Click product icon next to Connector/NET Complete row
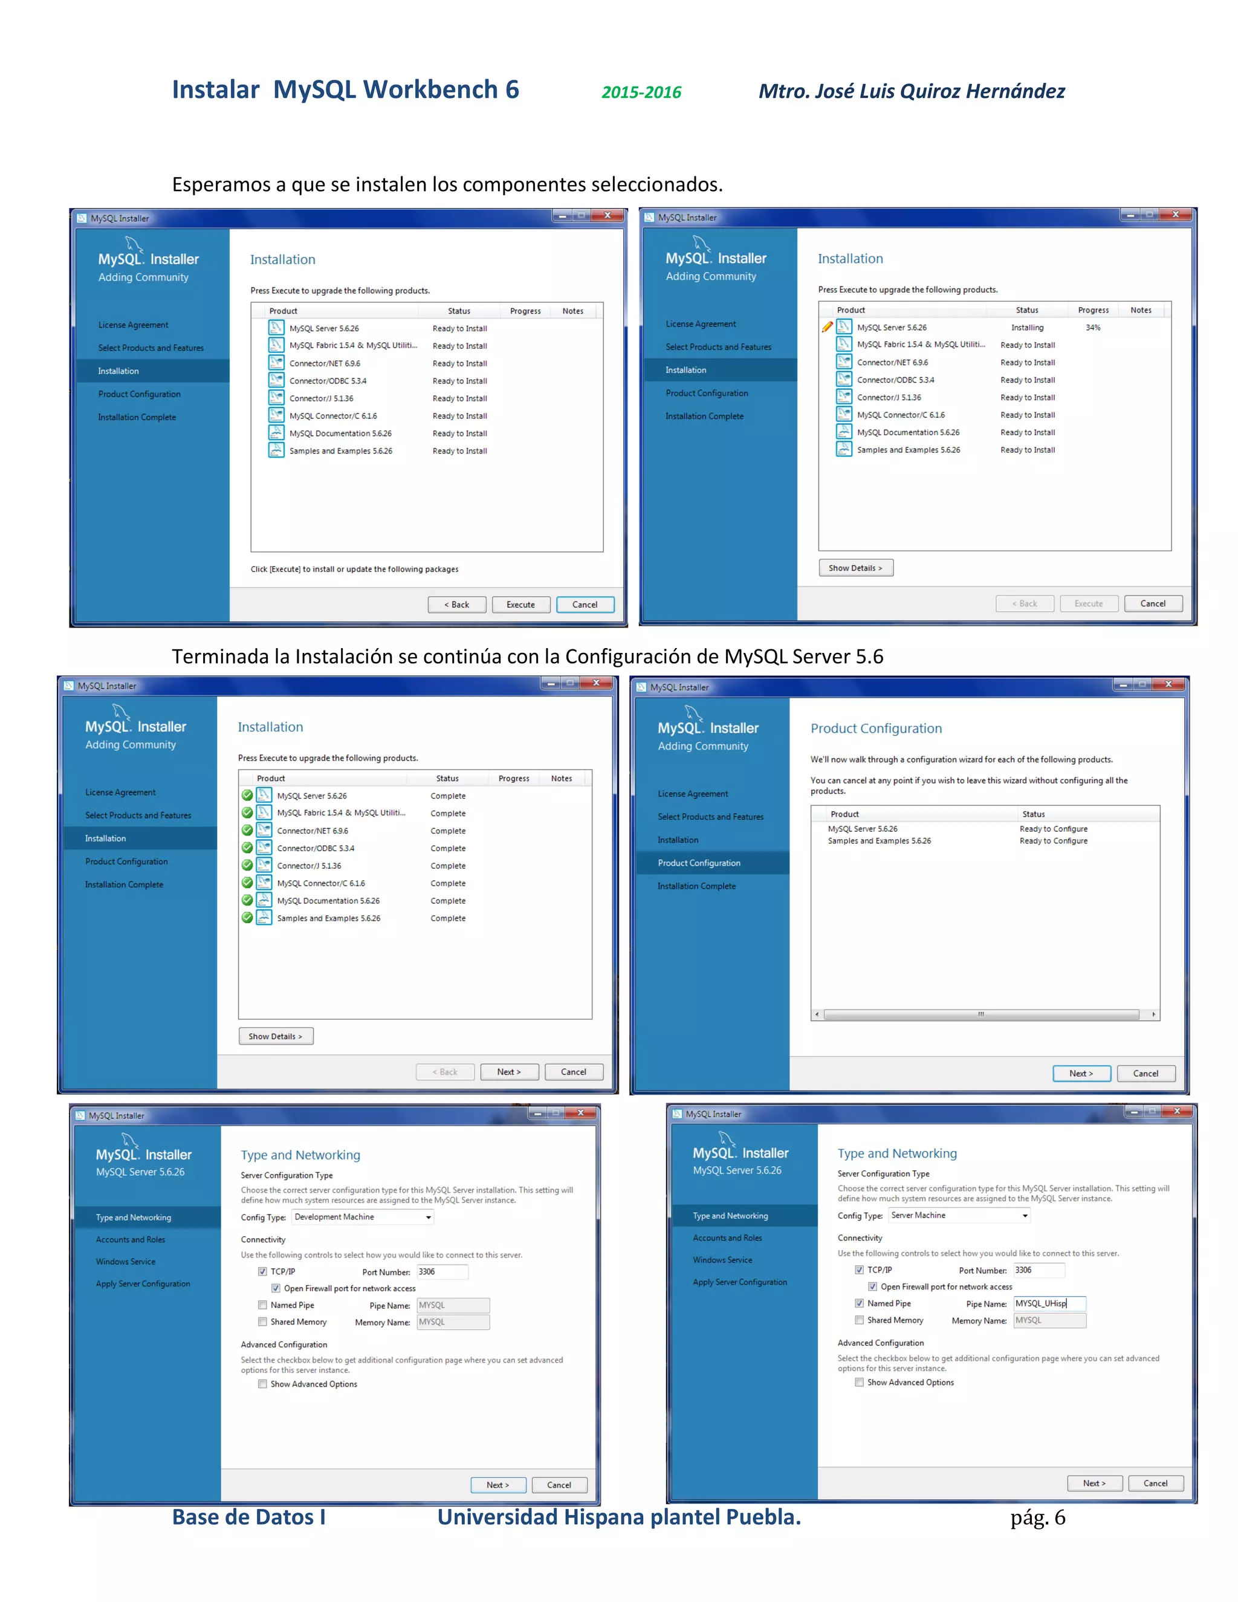 tap(264, 831)
